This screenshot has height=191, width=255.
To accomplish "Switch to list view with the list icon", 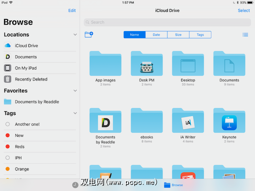I will pyautogui.click(x=245, y=35).
